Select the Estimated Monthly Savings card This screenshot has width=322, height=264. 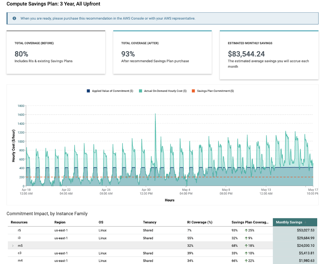[269, 55]
